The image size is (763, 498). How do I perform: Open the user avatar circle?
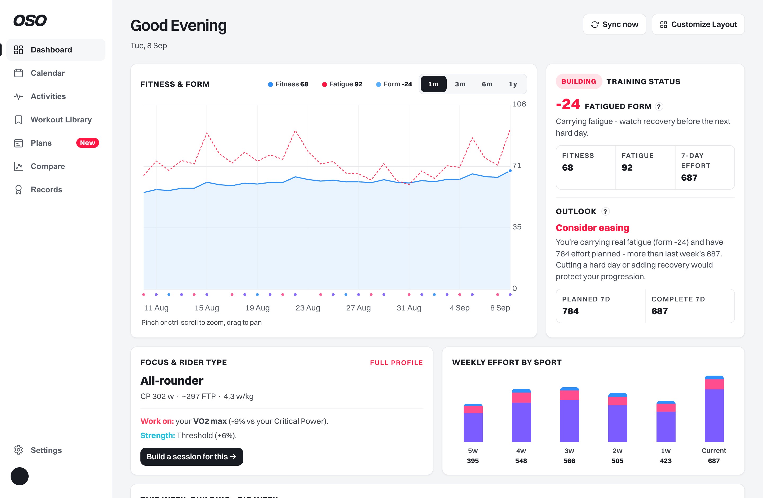pyautogui.click(x=20, y=476)
